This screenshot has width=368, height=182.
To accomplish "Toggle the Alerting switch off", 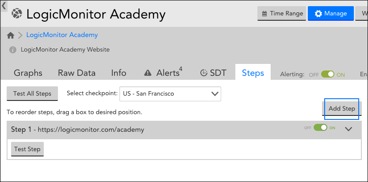I will point(327,74).
